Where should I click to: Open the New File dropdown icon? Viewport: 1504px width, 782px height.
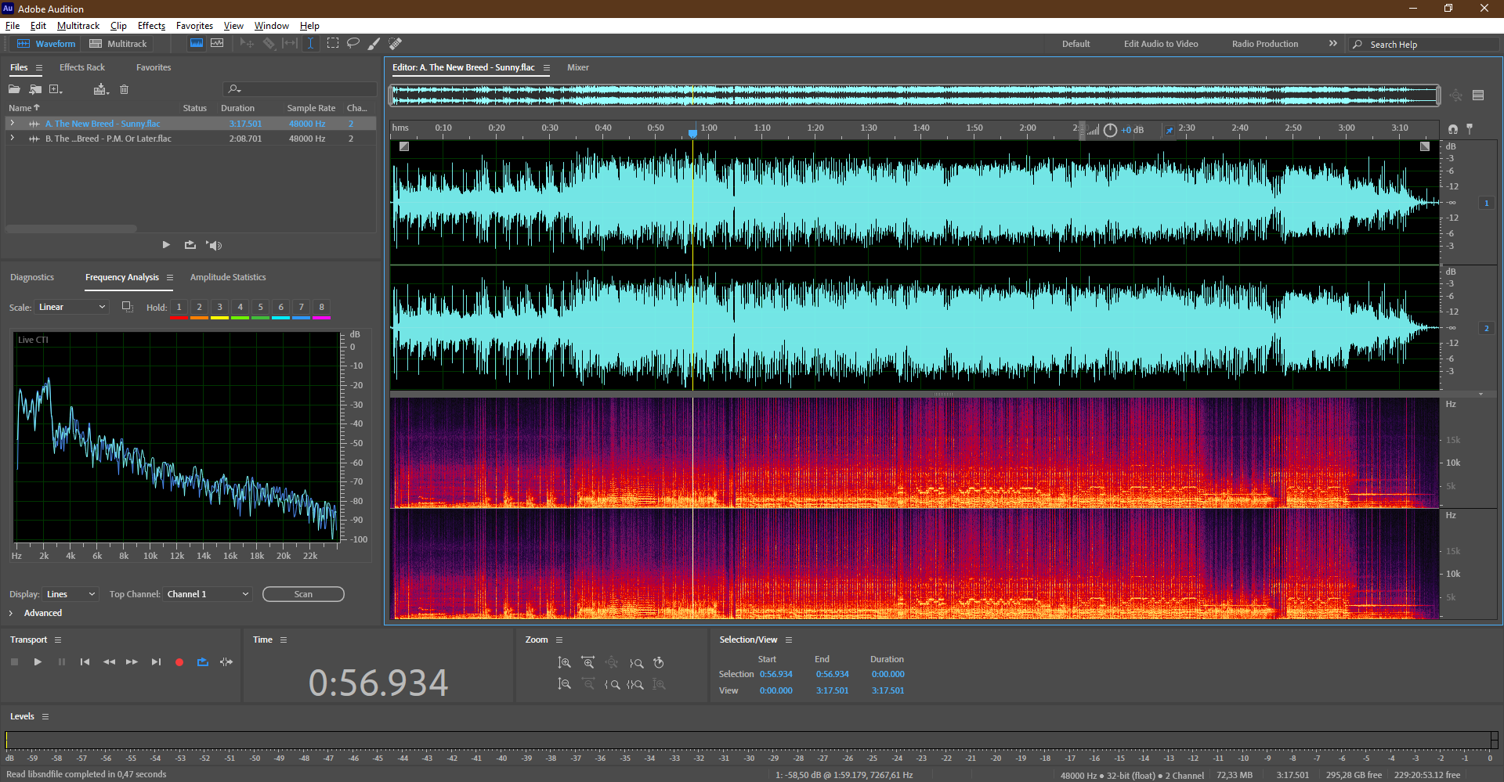pos(56,89)
